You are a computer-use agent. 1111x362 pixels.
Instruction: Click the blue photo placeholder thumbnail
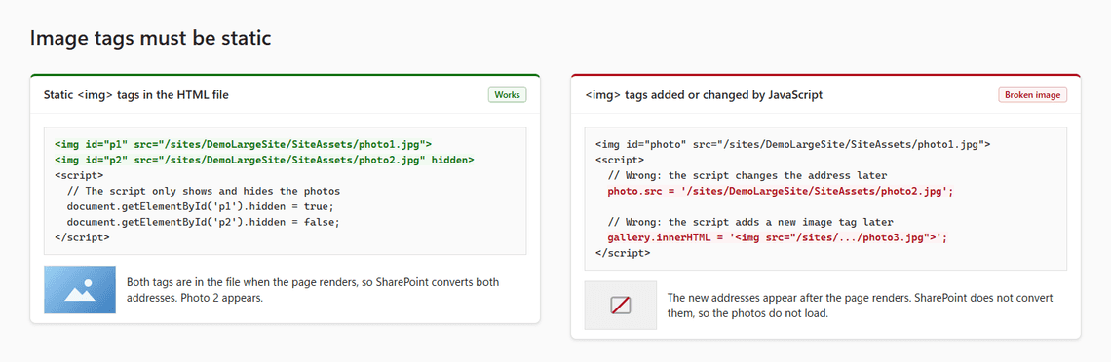point(79,290)
